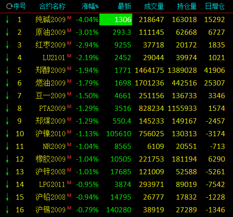
Task: Select the 豆一2009 contract name
Action: point(50,96)
